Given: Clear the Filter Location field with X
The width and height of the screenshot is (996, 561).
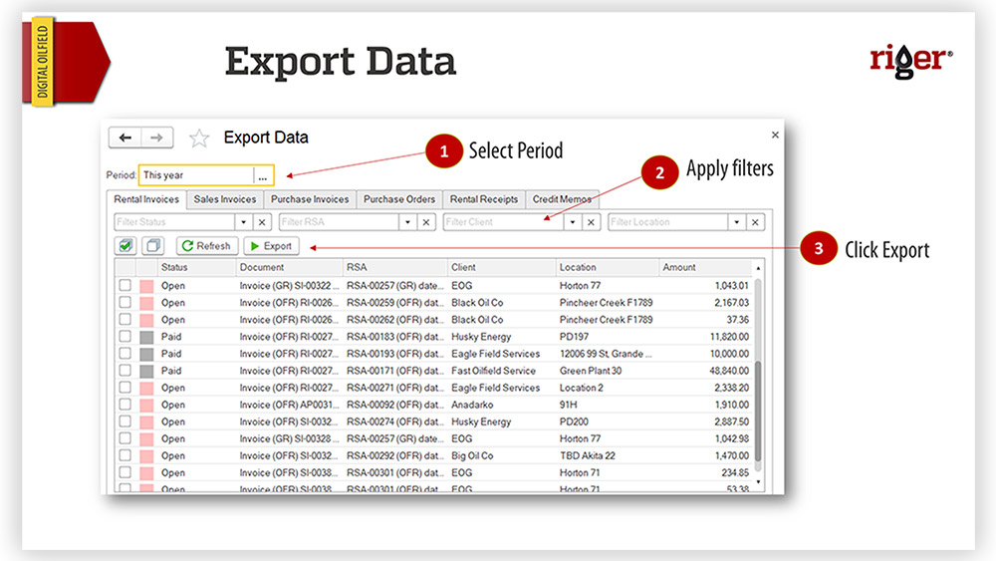Looking at the screenshot, I should point(756,222).
